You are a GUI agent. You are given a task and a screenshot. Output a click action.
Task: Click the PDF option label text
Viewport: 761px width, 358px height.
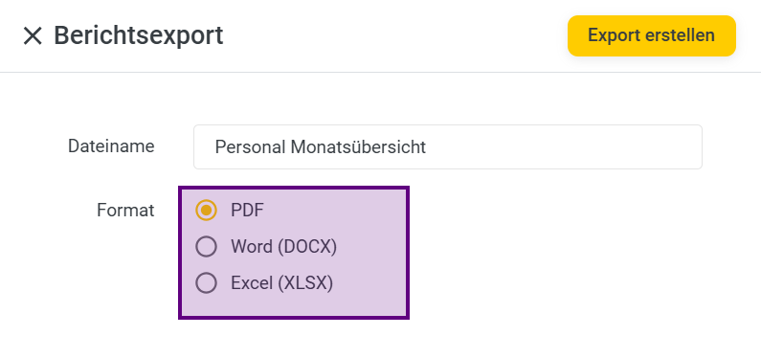pos(247,210)
